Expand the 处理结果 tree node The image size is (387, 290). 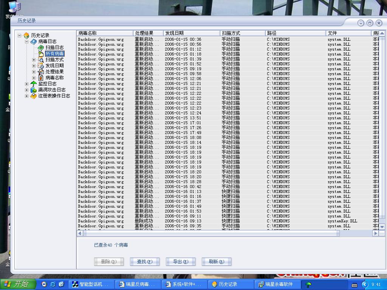click(34, 72)
